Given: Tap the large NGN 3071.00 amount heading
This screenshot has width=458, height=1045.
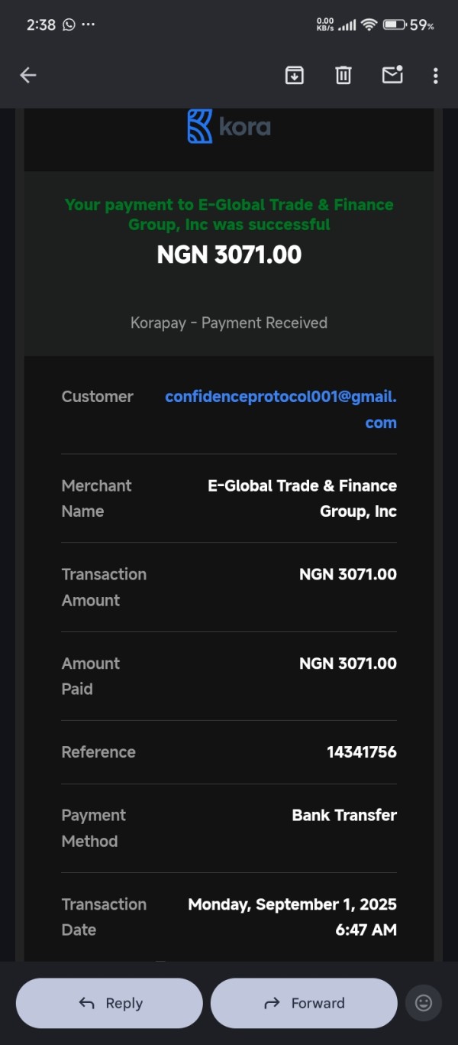Looking at the screenshot, I should click(x=229, y=255).
